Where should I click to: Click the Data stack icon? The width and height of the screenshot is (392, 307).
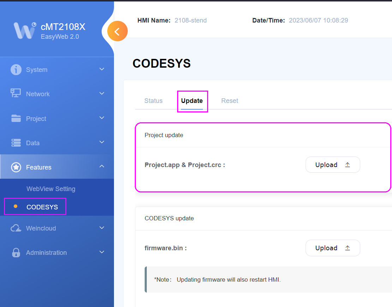tap(16, 143)
